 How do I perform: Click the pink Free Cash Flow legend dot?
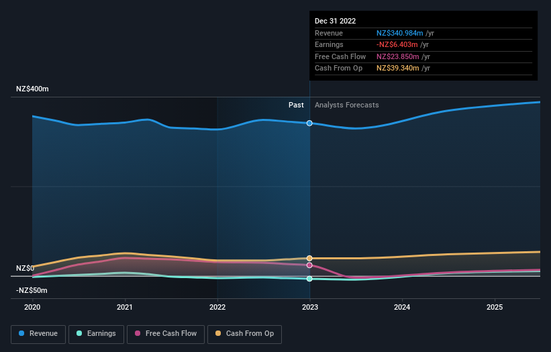point(138,333)
